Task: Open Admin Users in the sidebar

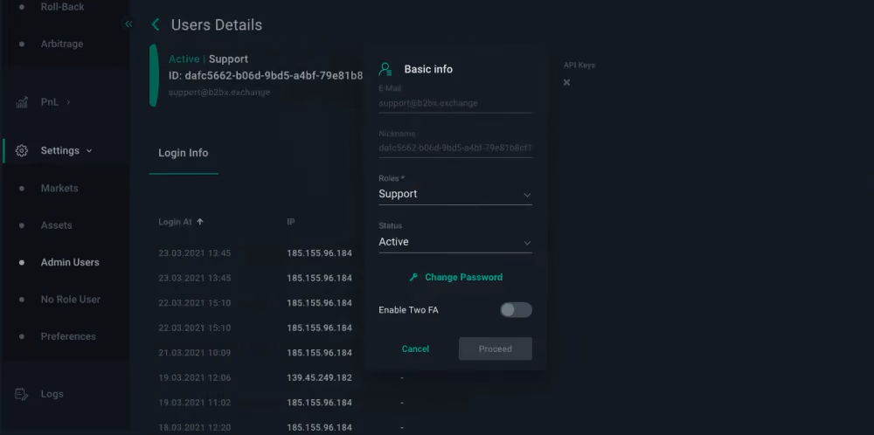Action: click(70, 262)
